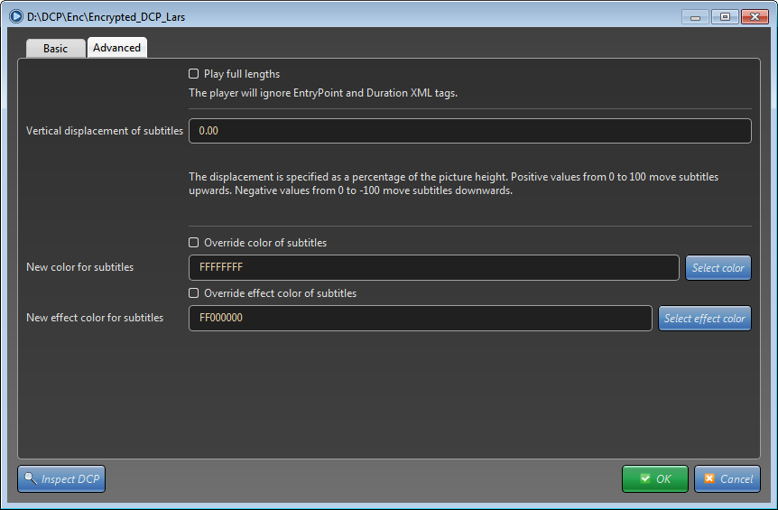This screenshot has height=510, width=778.
Task: Dismiss dialog with Cancel
Action: pos(727,478)
